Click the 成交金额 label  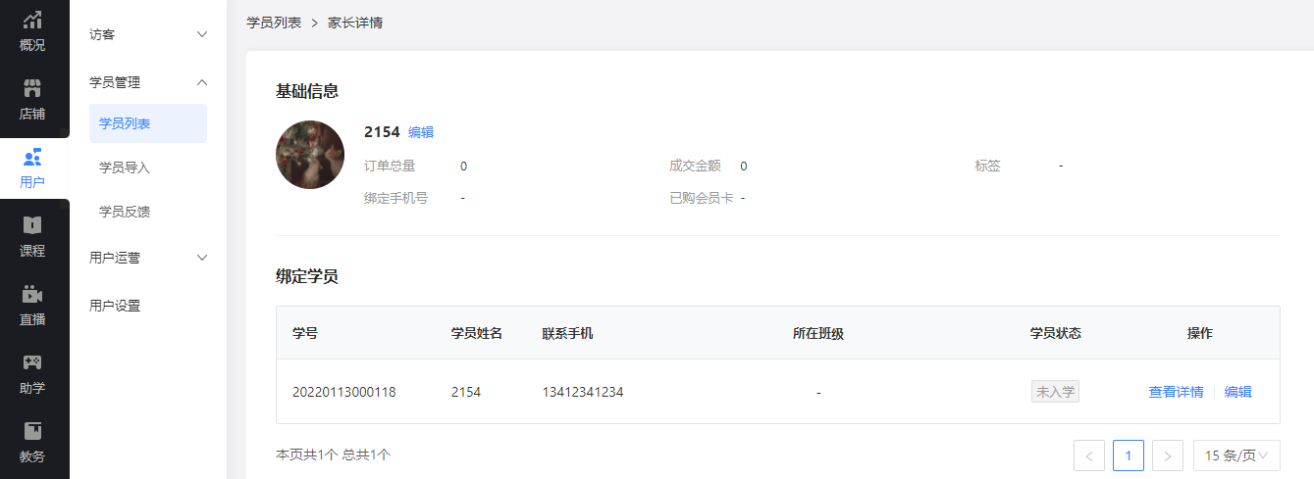pyautogui.click(x=696, y=166)
